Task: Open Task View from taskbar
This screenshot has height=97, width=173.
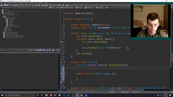Action: pyautogui.click(x=42, y=95)
